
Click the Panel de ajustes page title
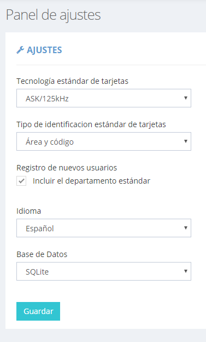(x=54, y=15)
